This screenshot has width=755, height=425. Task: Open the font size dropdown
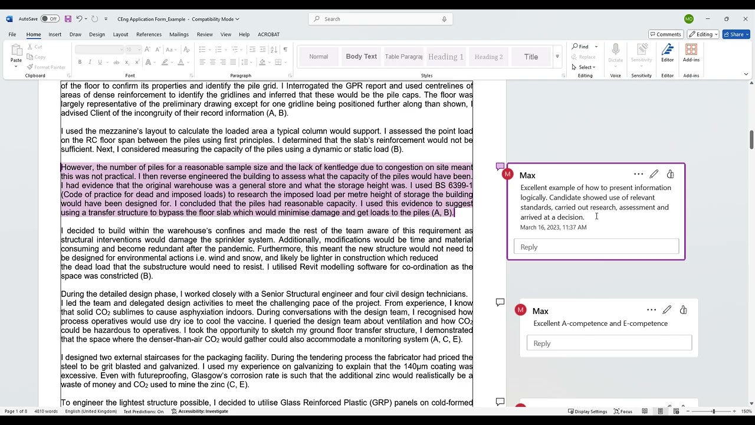[x=139, y=49]
